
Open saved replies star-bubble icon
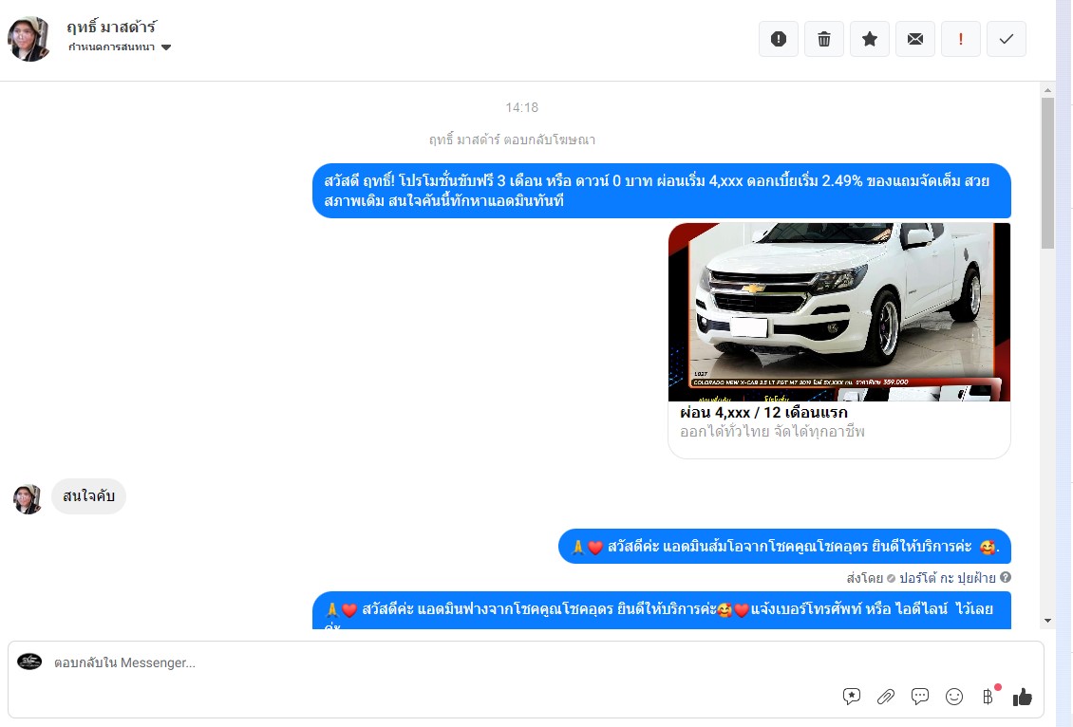tap(852, 697)
